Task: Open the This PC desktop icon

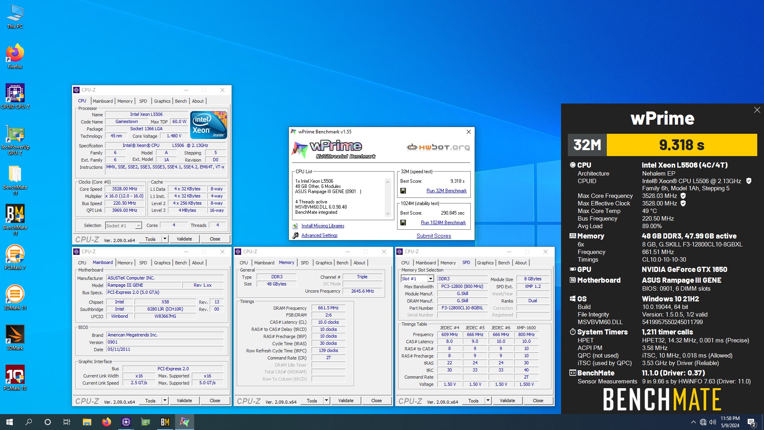Action: [15, 17]
